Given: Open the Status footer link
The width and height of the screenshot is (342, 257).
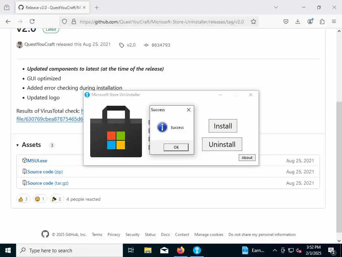Looking at the screenshot, I should click(150, 235).
